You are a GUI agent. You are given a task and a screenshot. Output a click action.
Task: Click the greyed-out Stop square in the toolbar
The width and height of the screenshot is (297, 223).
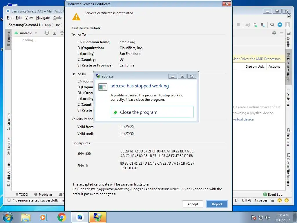238,25
